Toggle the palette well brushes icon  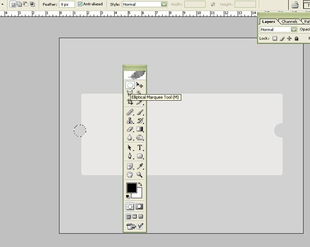click(x=295, y=5)
